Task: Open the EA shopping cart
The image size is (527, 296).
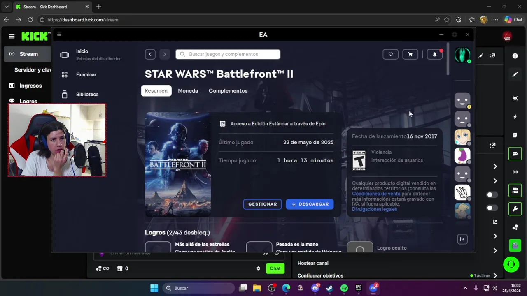Action: pyautogui.click(x=410, y=54)
